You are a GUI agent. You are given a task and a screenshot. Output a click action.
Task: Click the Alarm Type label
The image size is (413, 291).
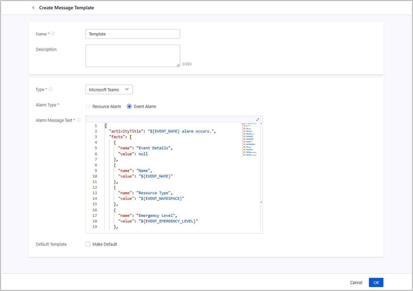coord(46,105)
